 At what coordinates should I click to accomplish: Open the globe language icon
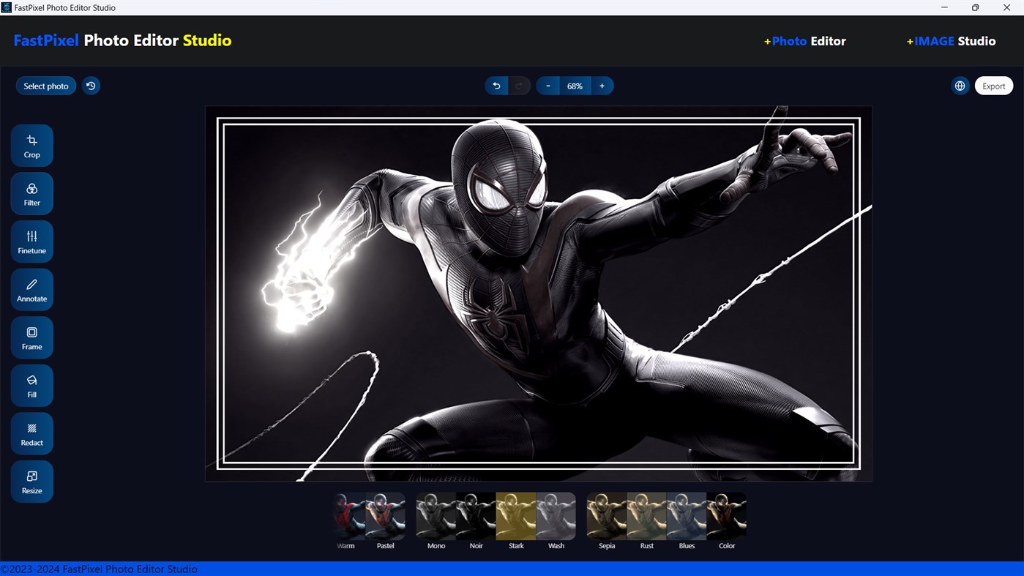960,86
